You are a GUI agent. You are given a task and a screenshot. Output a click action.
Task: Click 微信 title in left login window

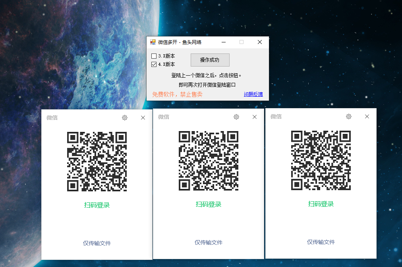pos(52,118)
